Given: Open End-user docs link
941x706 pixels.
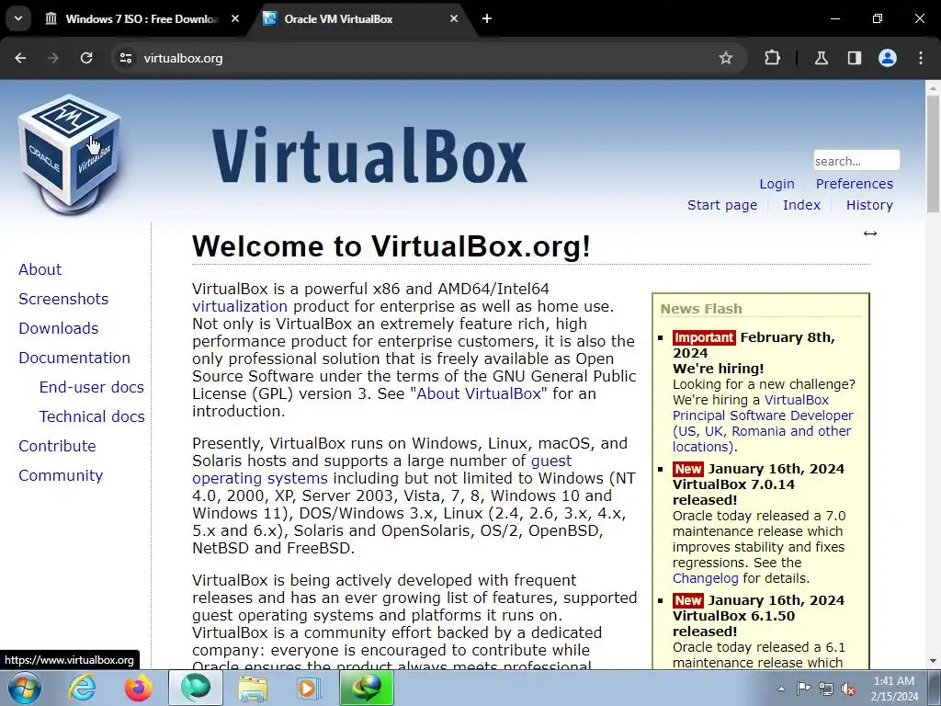Looking at the screenshot, I should [92, 387].
